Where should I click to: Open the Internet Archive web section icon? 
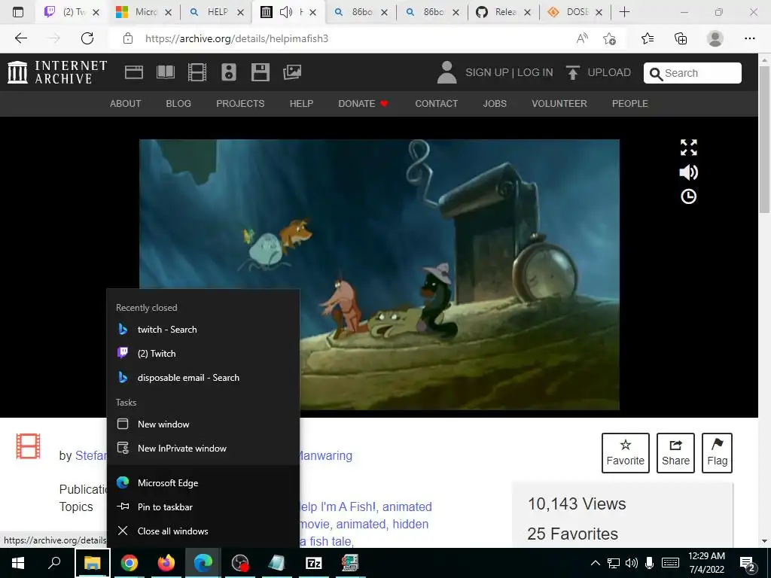click(134, 72)
